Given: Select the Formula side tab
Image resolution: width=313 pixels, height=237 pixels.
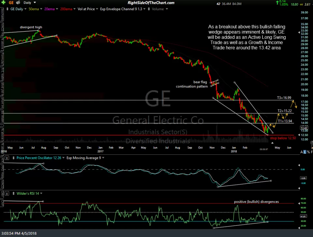Looking at the screenshot, I should (2, 59).
